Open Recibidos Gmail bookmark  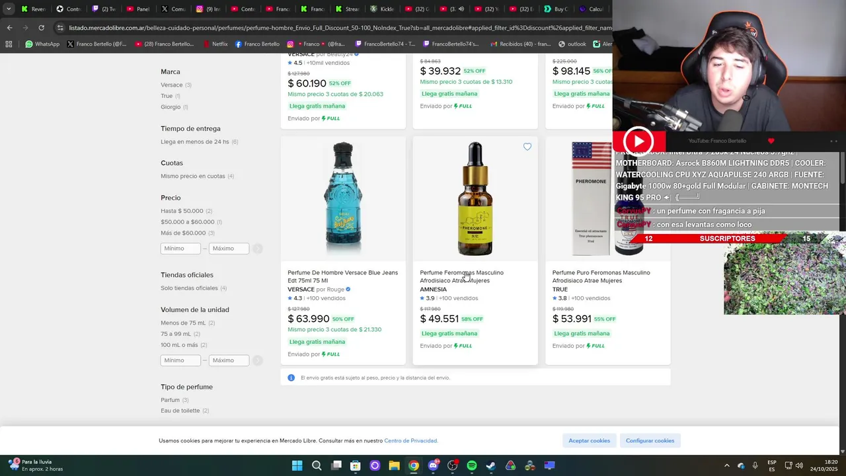pos(519,44)
